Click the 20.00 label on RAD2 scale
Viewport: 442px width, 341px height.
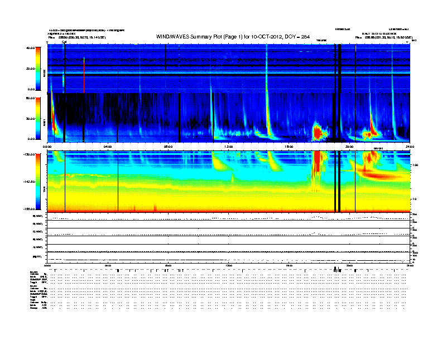pyautogui.click(x=30, y=69)
